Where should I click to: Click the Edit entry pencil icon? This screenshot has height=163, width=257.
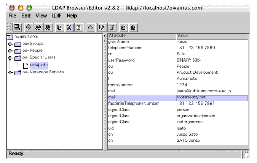click(x=102, y=27)
